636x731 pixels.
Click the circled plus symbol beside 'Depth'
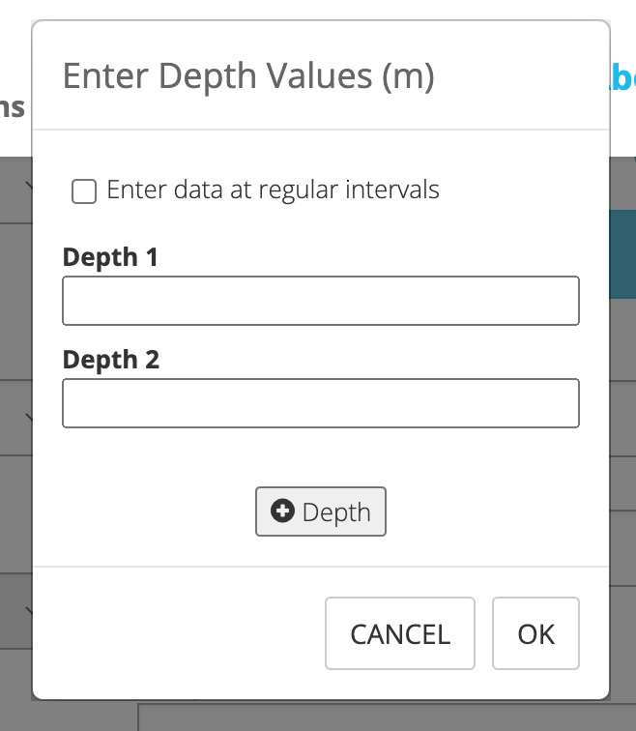(282, 512)
